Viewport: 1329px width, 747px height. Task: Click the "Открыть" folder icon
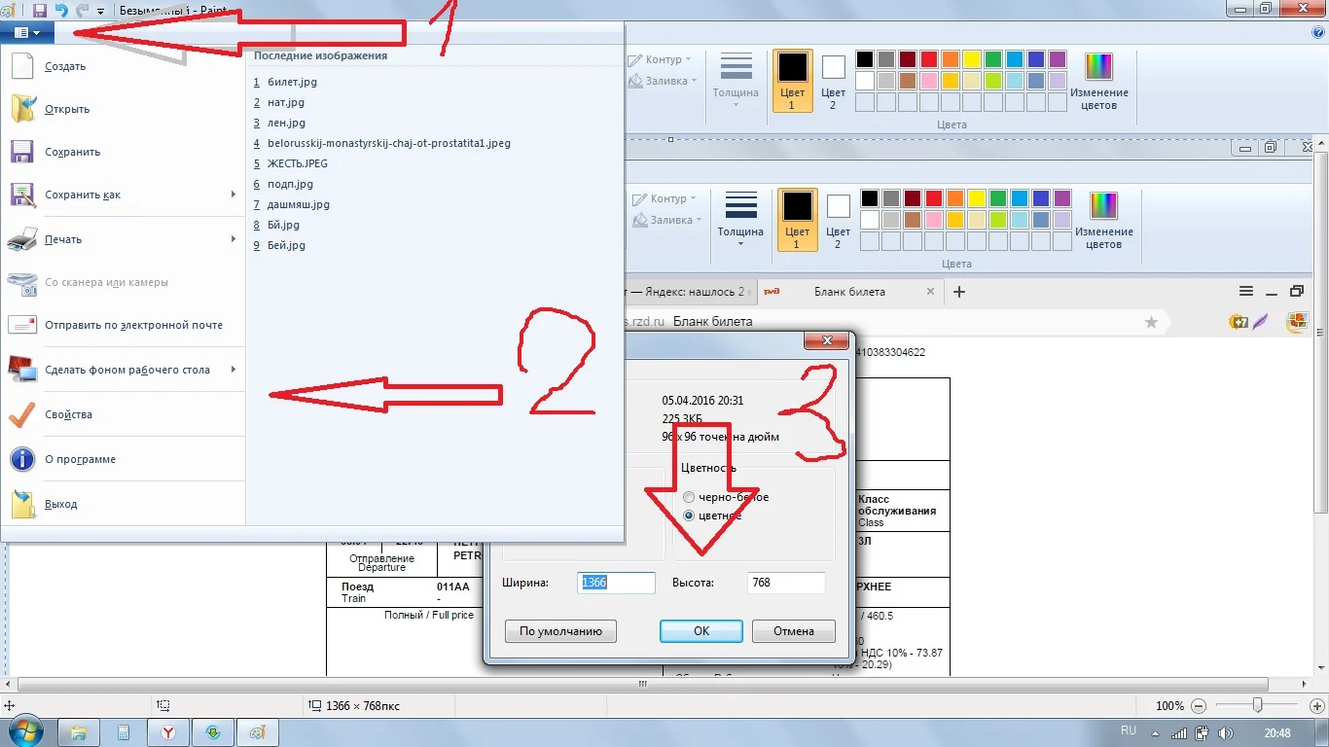(x=22, y=108)
